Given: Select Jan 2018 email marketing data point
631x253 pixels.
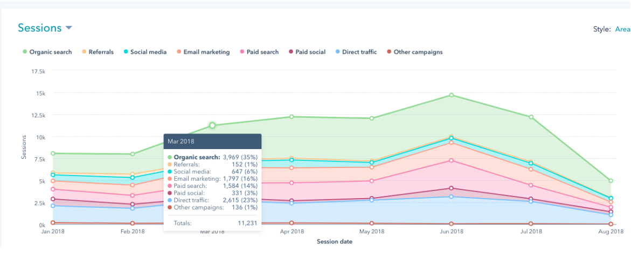Looking at the screenshot, I should click(53, 181).
